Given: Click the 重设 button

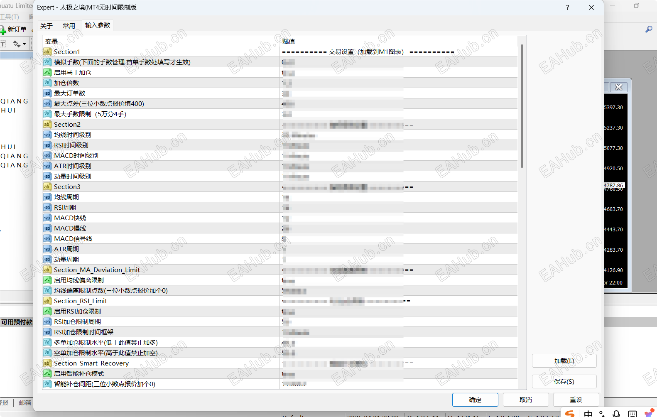Looking at the screenshot, I should tap(576, 400).
